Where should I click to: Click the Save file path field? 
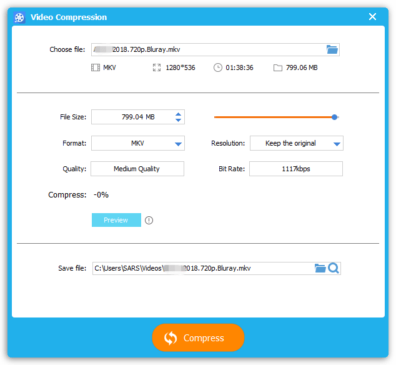coord(203,268)
